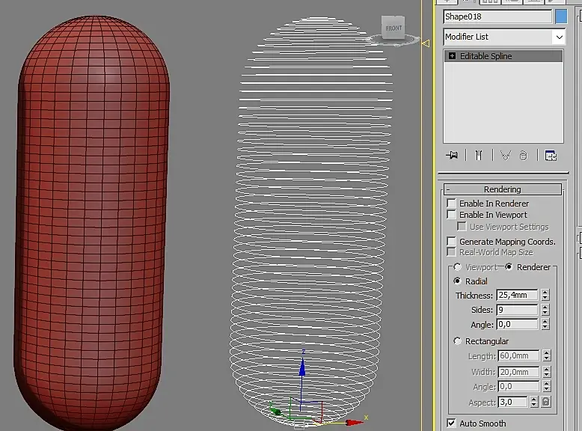This screenshot has height=431, width=582.
Task: Select Editable Spline in modifier stack
Action: [x=486, y=56]
